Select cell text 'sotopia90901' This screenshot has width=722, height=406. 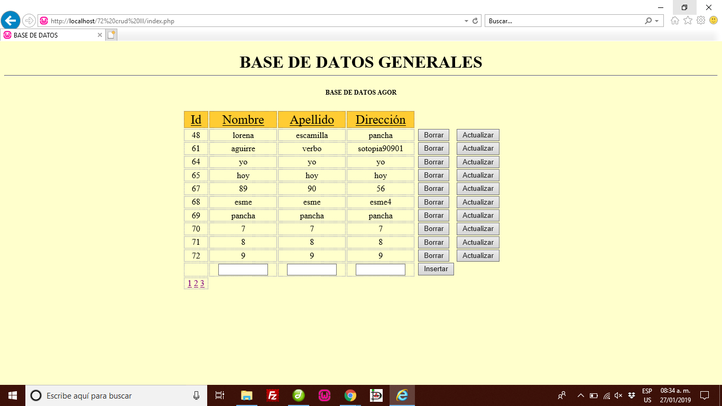pos(381,149)
